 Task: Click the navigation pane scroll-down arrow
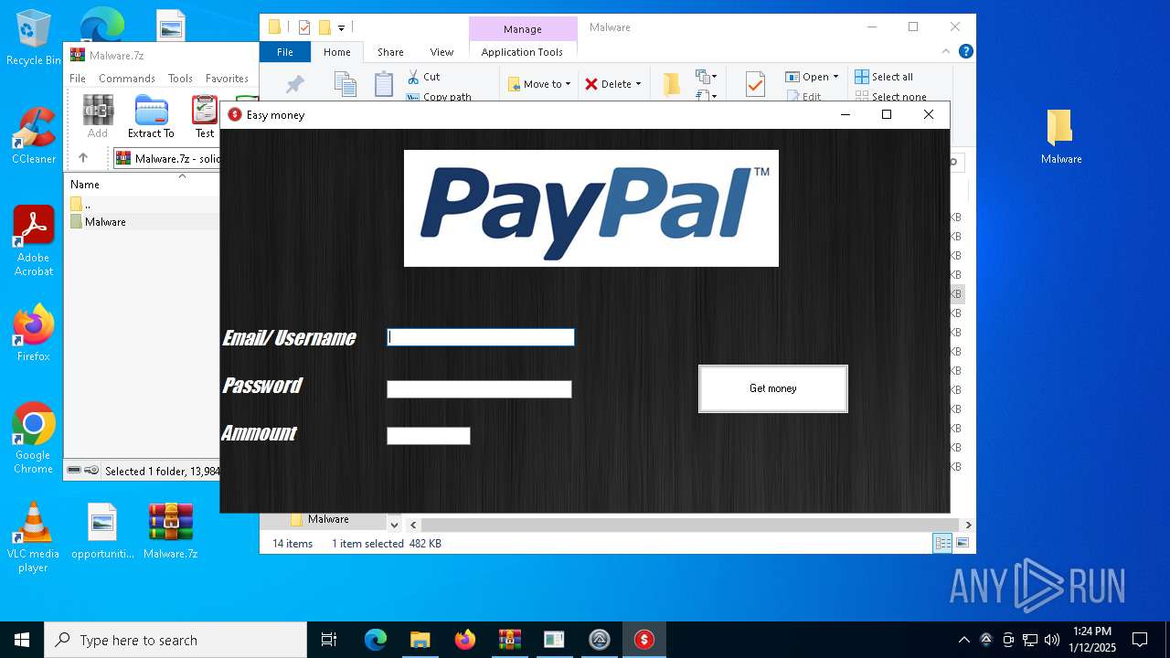(394, 525)
